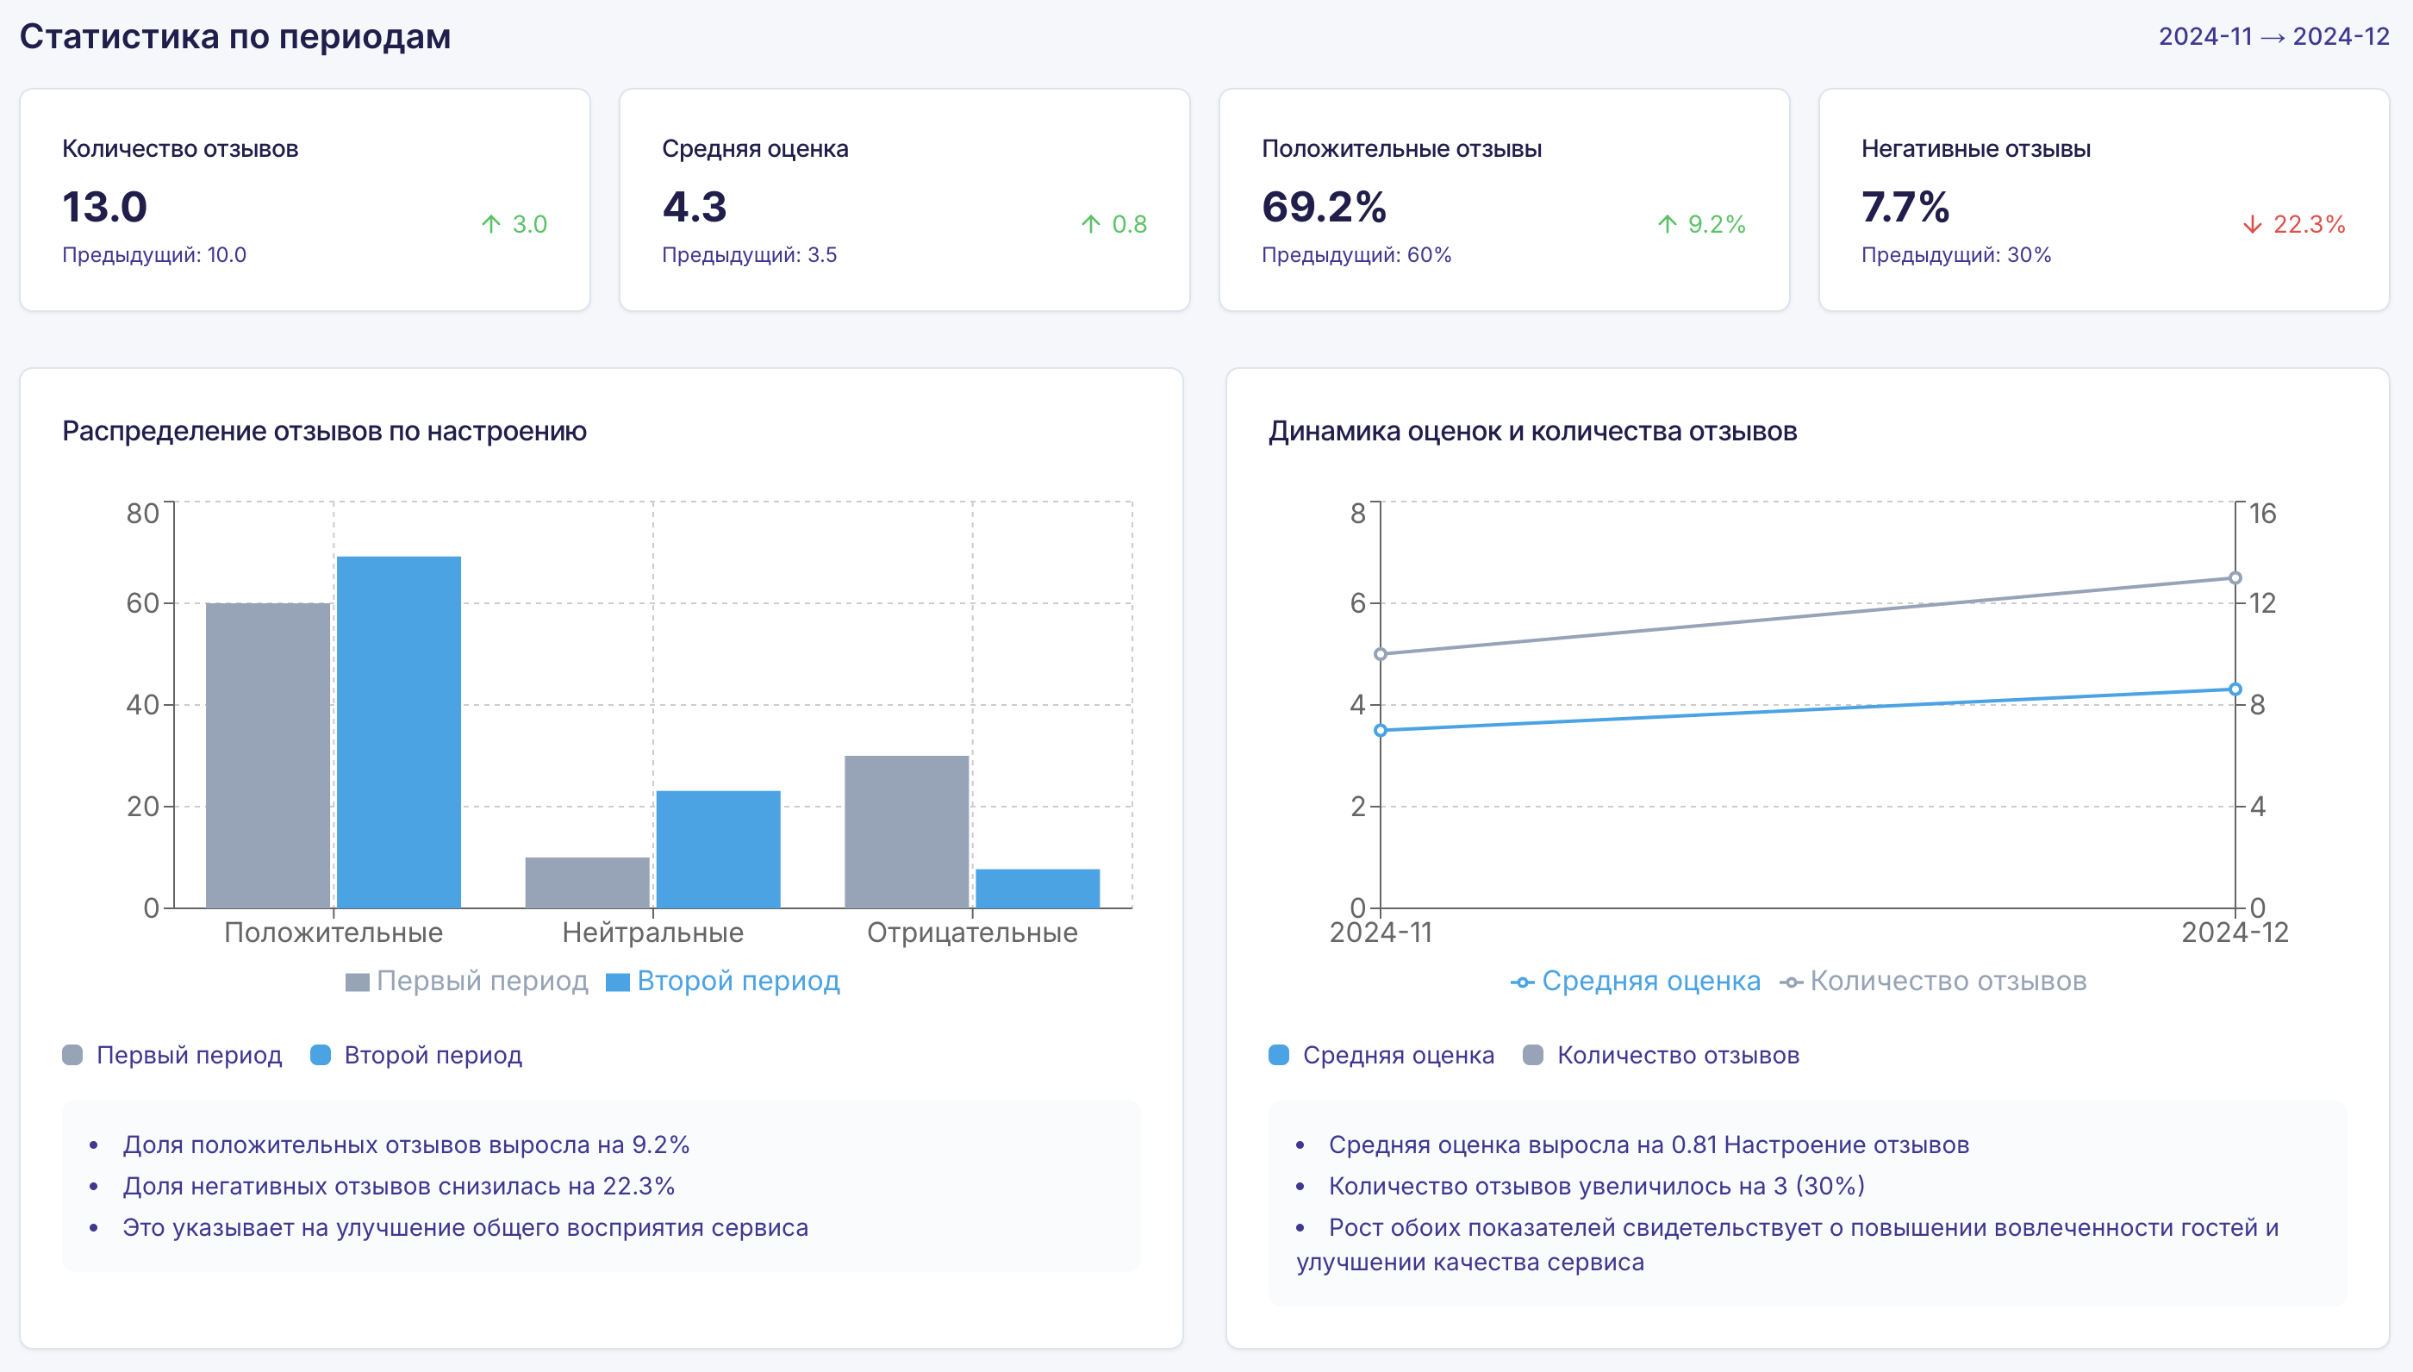Click the date range 2024-11 → 2024-12

click(2273, 37)
